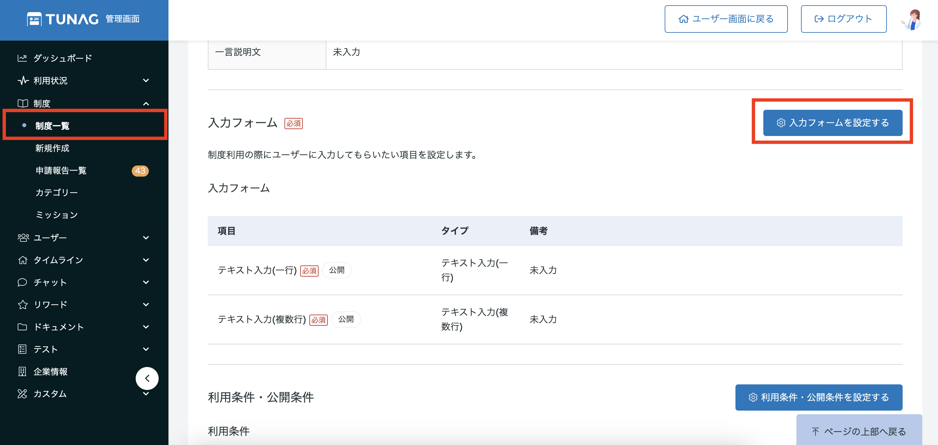Click the usage status pulse icon
This screenshot has height=445, width=938.
23,81
